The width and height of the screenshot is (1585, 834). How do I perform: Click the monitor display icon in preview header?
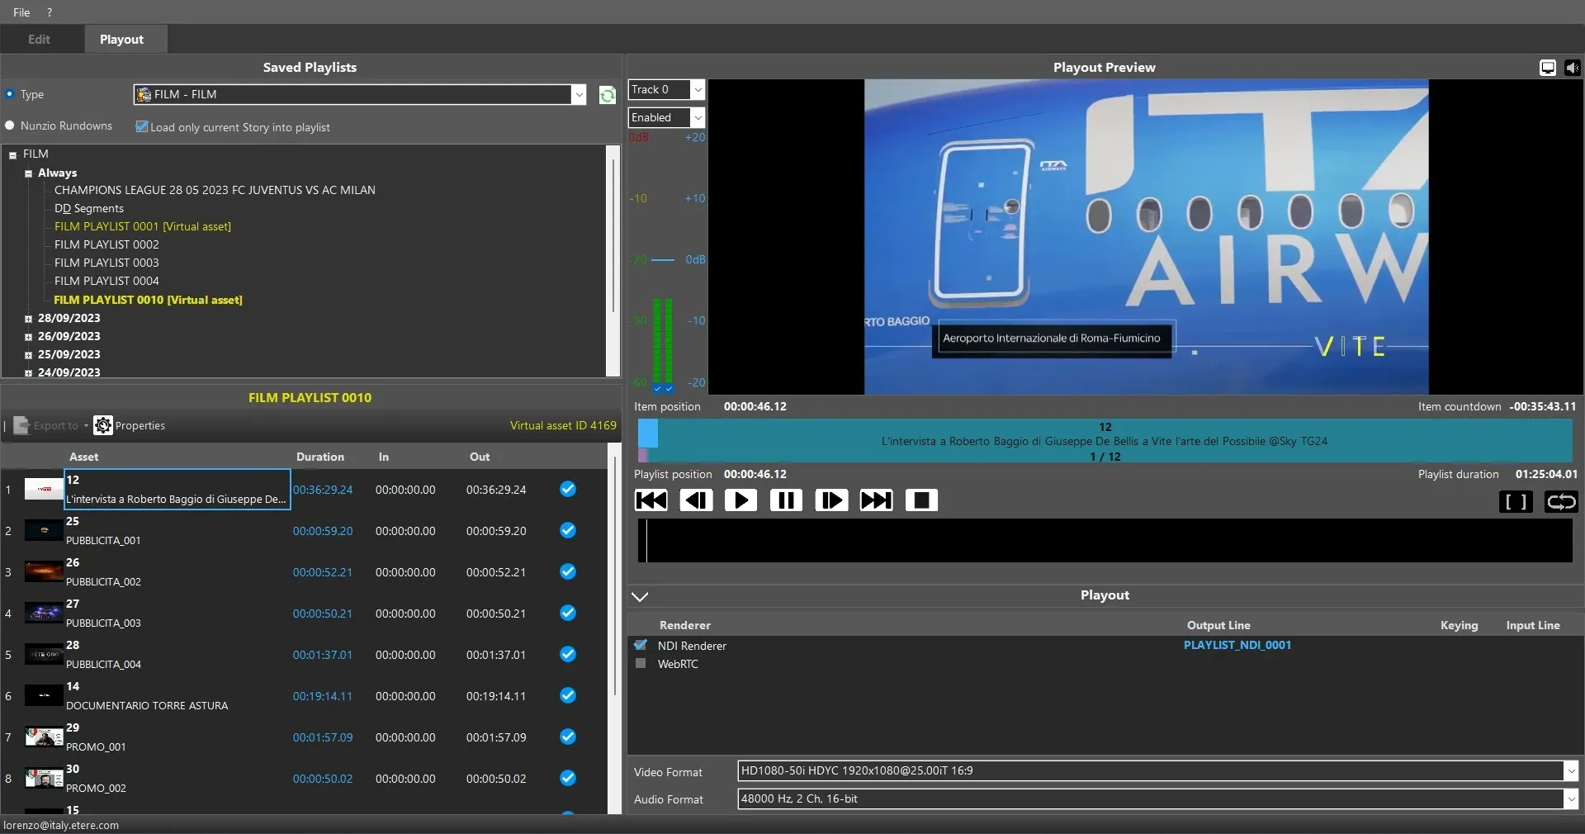tap(1548, 68)
